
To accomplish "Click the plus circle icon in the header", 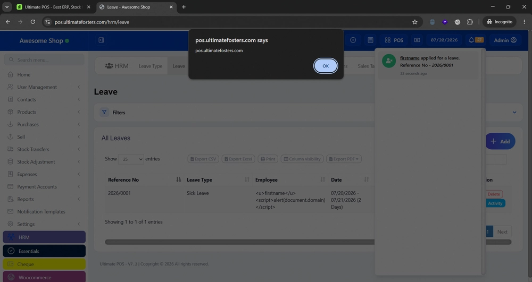I will (x=353, y=40).
